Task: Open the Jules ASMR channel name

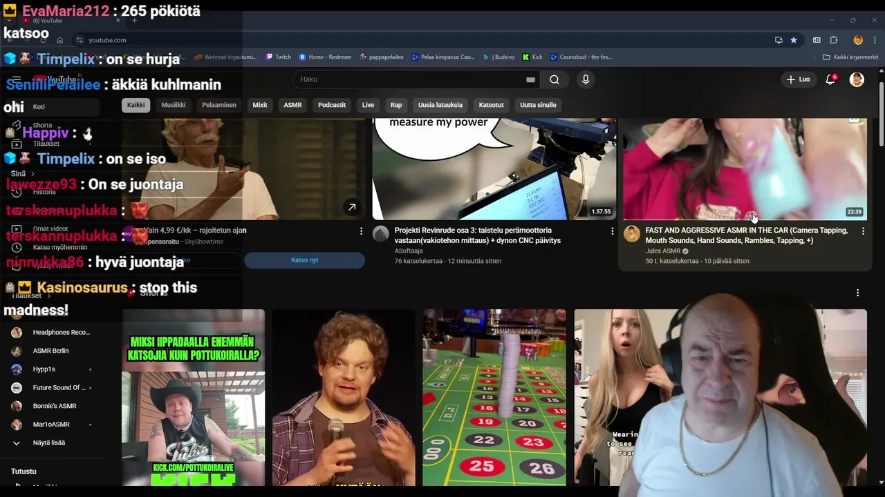Action: pyautogui.click(x=663, y=251)
